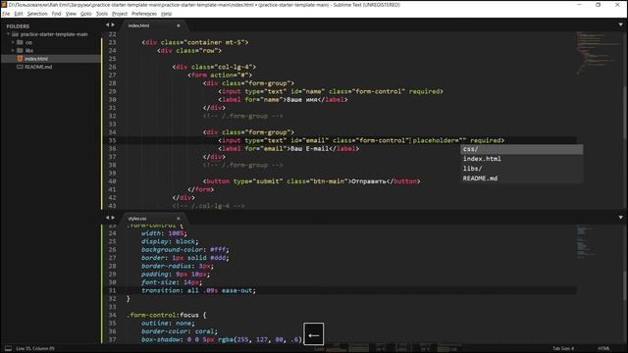Collapse the practice-starter-template-main folder arrow
628x353 pixels.
tap(8, 34)
